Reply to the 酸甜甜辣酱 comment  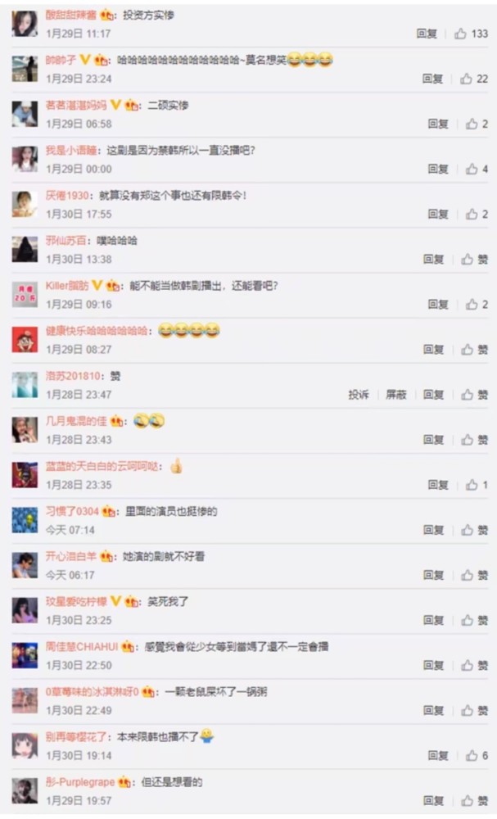(x=427, y=34)
